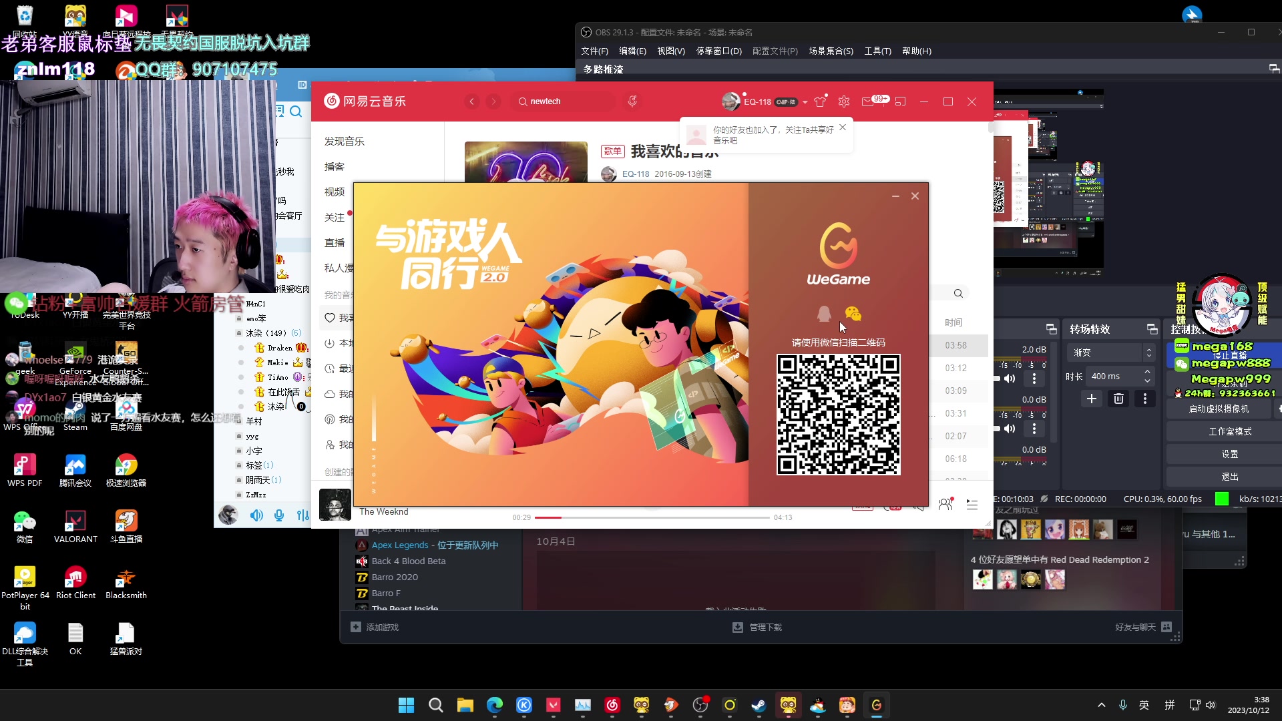1282x721 pixels.
Task: Toggle 拼 pinyin input mode
Action: pyautogui.click(x=1170, y=705)
